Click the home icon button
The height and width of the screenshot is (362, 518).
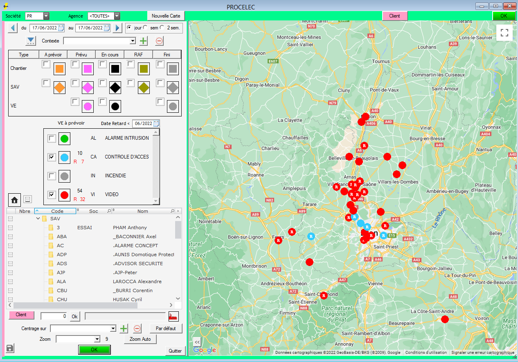pyautogui.click(x=14, y=200)
